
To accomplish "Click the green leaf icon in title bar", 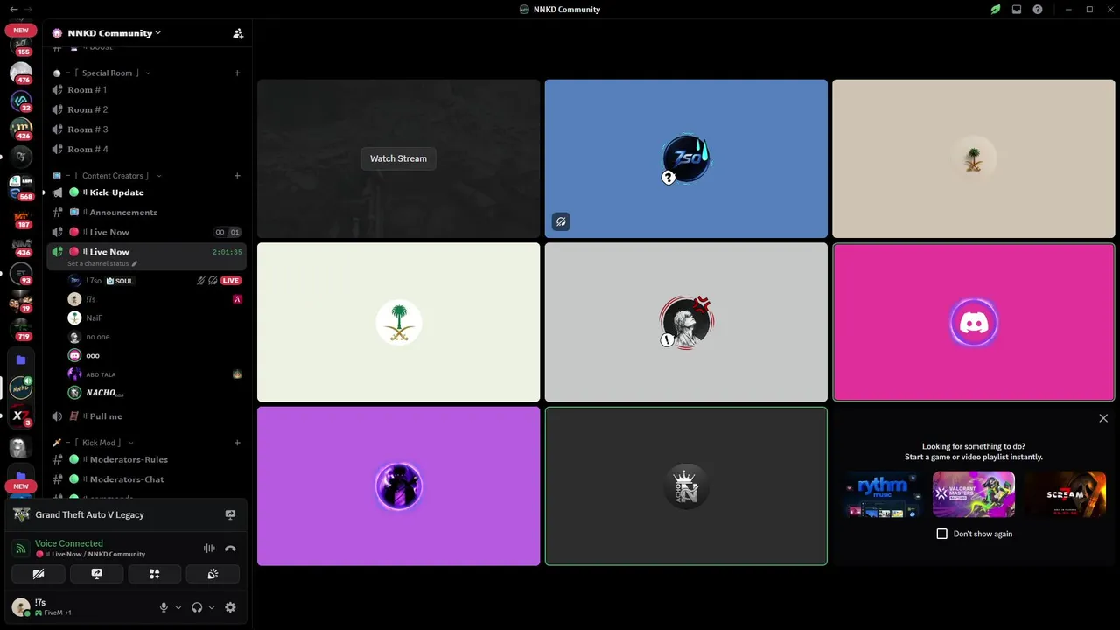I will pos(996,10).
